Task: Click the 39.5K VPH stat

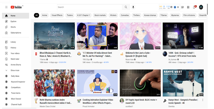Action: (62, 62)
